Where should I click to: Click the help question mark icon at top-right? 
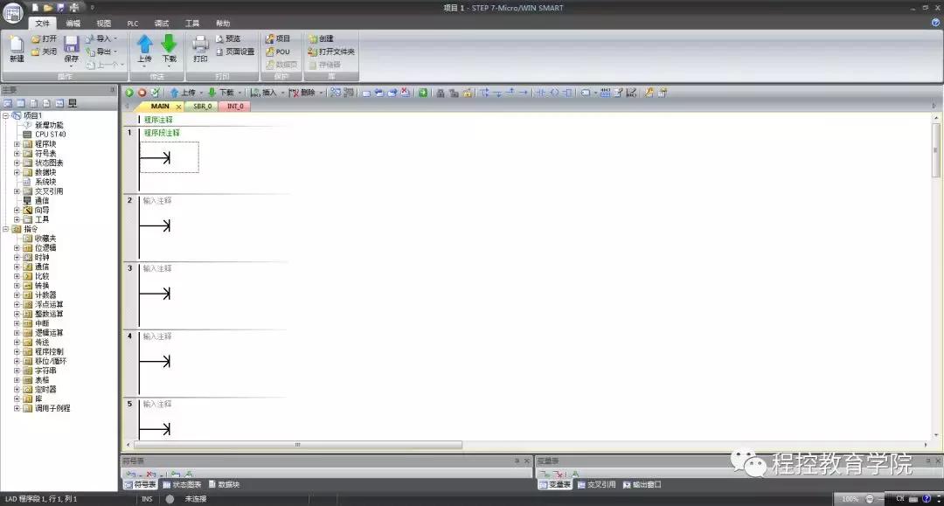(x=935, y=23)
